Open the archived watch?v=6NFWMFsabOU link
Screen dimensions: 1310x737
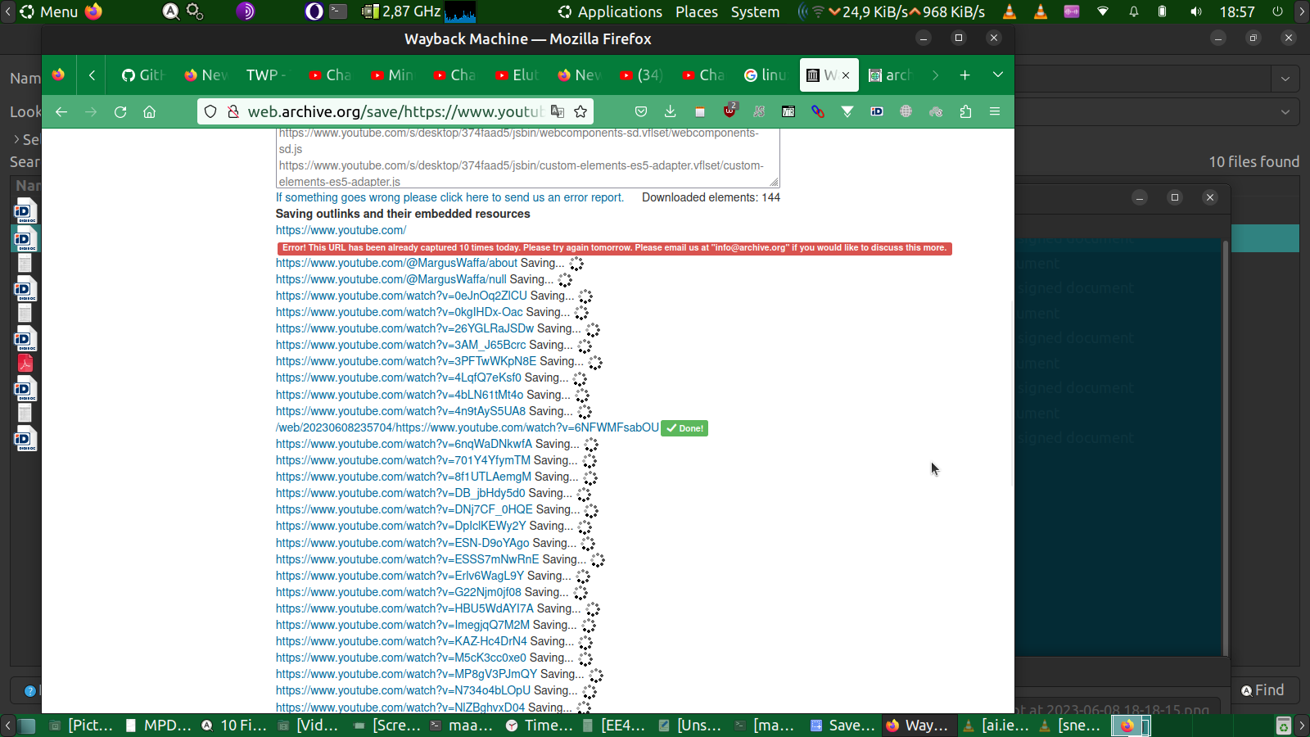tap(468, 427)
